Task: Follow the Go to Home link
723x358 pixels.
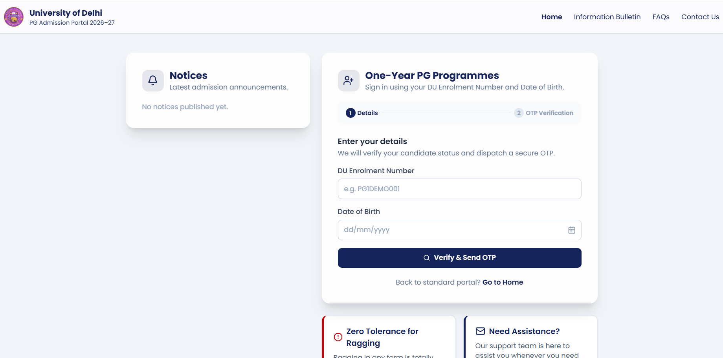Action: click(x=503, y=282)
